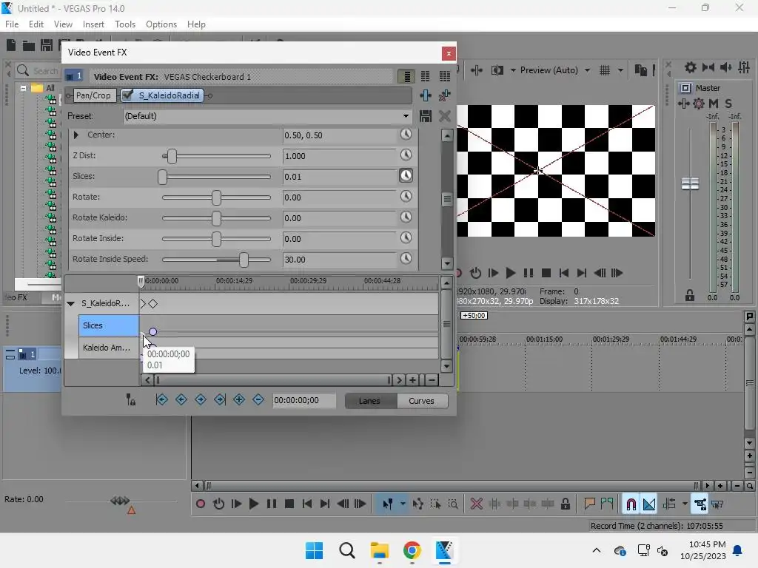Expand the Center parameter

click(x=76, y=135)
